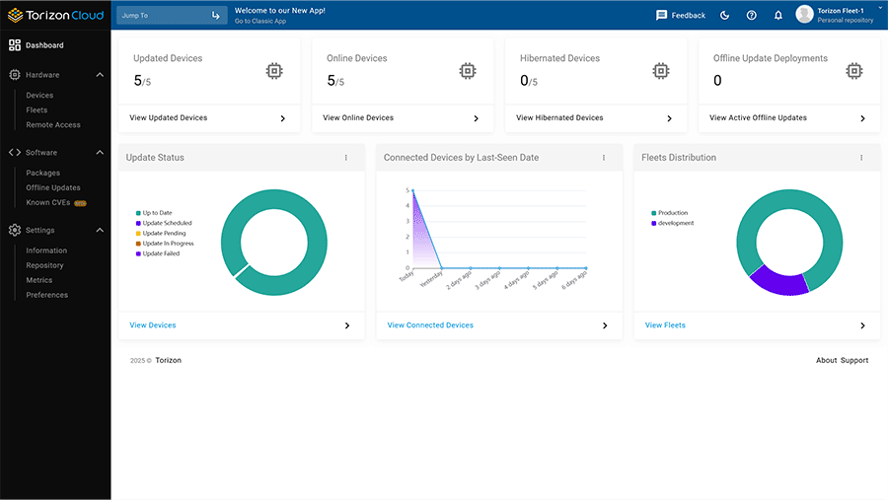The height and width of the screenshot is (500, 888).
Task: Click Go to Classic App link
Action: coord(260,21)
